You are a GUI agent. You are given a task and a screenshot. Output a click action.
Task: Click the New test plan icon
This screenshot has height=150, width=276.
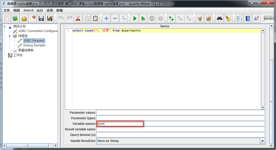click(7, 18)
